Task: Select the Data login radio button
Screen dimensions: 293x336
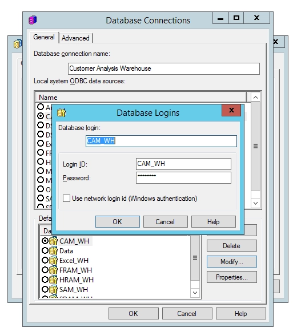Action: 45,250
